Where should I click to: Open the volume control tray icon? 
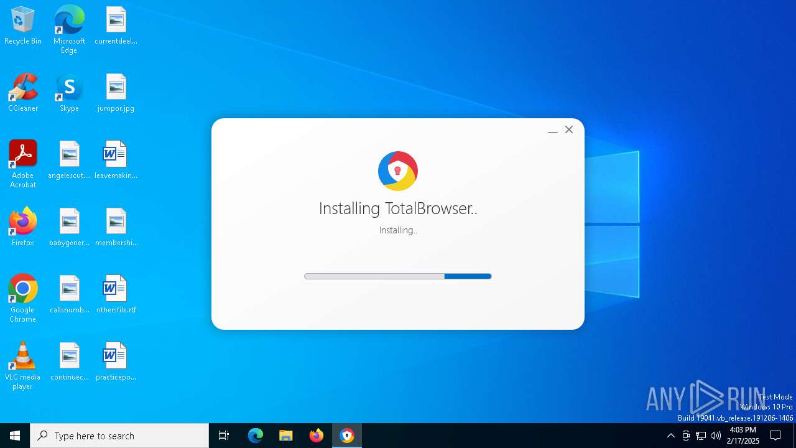tap(716, 436)
